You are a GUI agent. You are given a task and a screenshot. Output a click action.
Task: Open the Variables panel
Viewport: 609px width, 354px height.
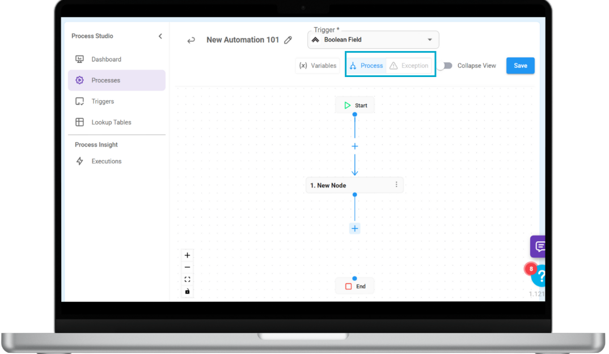pyautogui.click(x=318, y=66)
